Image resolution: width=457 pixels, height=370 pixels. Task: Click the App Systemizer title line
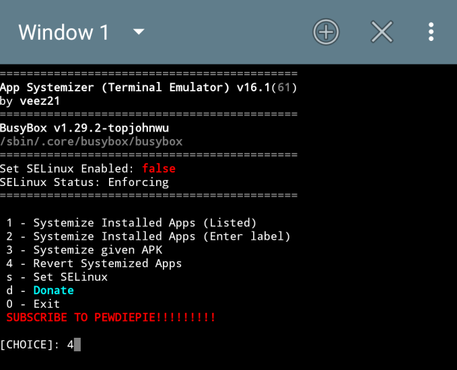tap(148, 87)
